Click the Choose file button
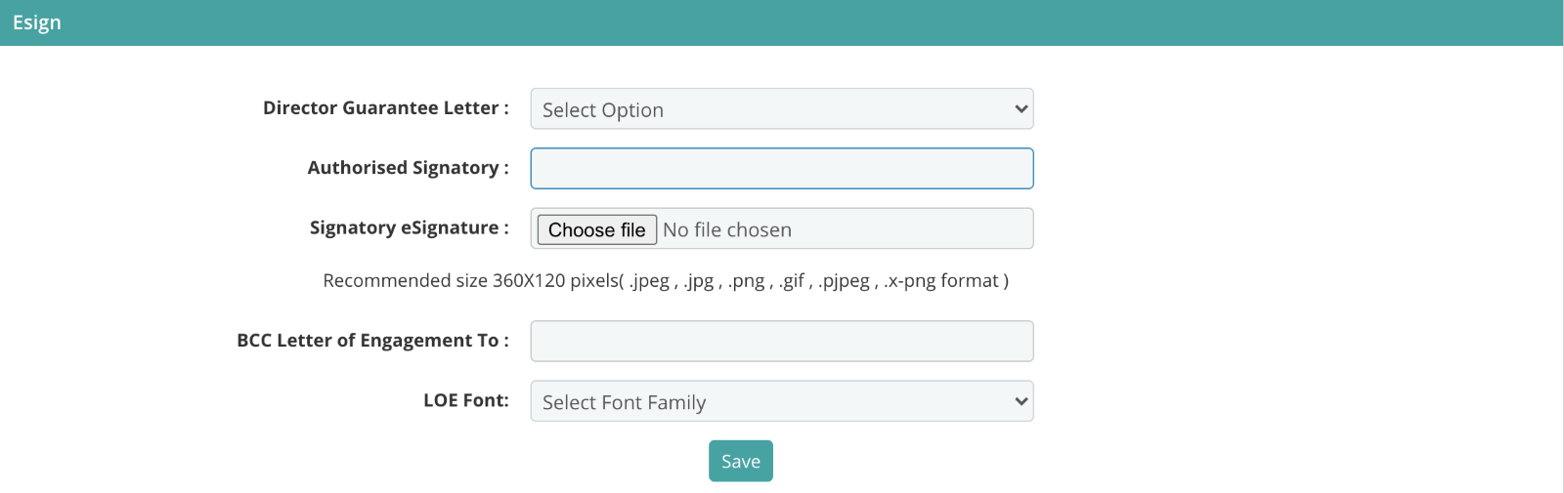Viewport: 1564px width, 493px height. coord(596,229)
